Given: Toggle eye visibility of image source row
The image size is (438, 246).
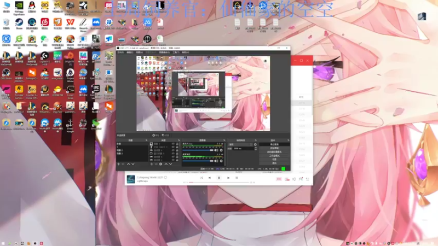Looking at the screenshot, I should (173, 144).
